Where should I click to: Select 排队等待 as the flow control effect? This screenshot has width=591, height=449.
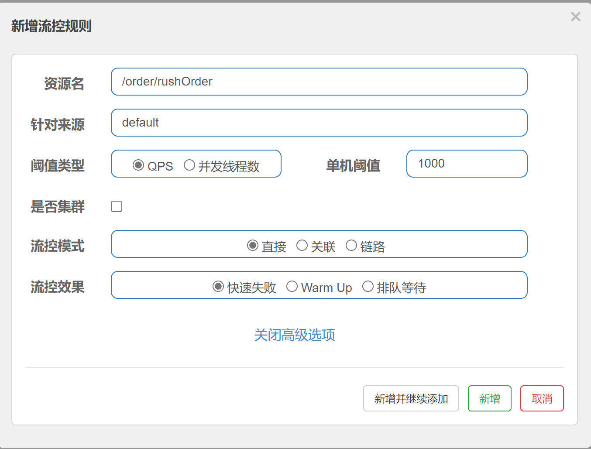tap(368, 286)
